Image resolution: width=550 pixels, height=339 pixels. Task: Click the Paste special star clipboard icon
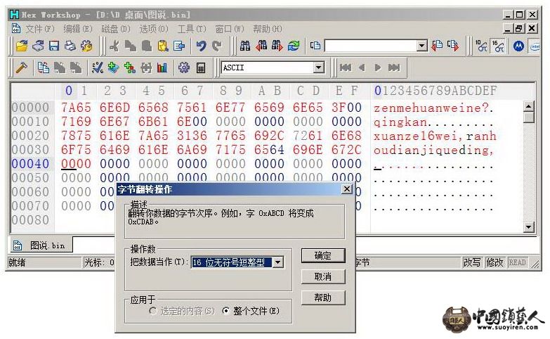pos(163,46)
